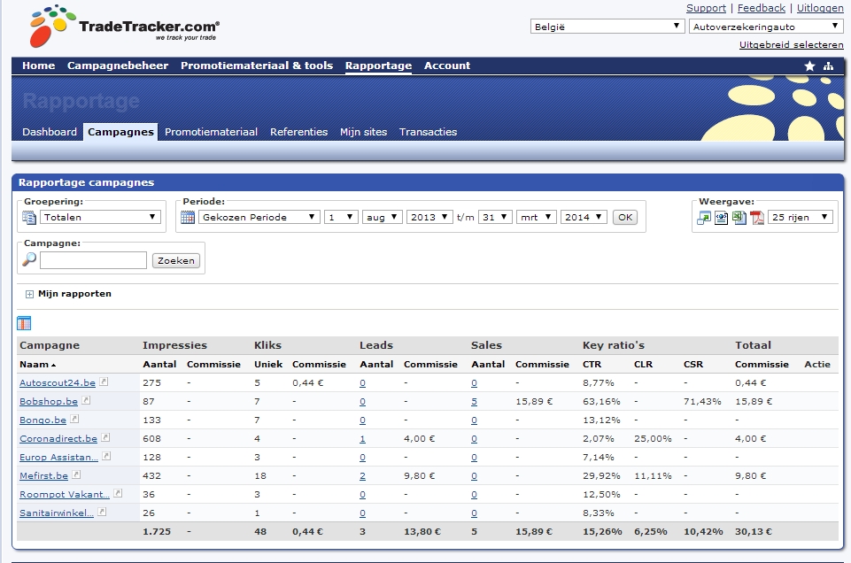The width and height of the screenshot is (851, 563).
Task: Open the column chooser table icon
Action: pyautogui.click(x=24, y=323)
